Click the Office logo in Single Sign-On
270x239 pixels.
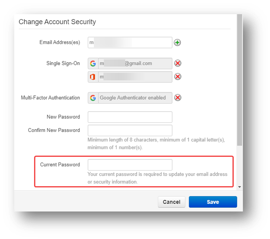tap(93, 77)
